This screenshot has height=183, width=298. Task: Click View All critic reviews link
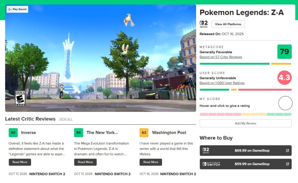coord(66,119)
